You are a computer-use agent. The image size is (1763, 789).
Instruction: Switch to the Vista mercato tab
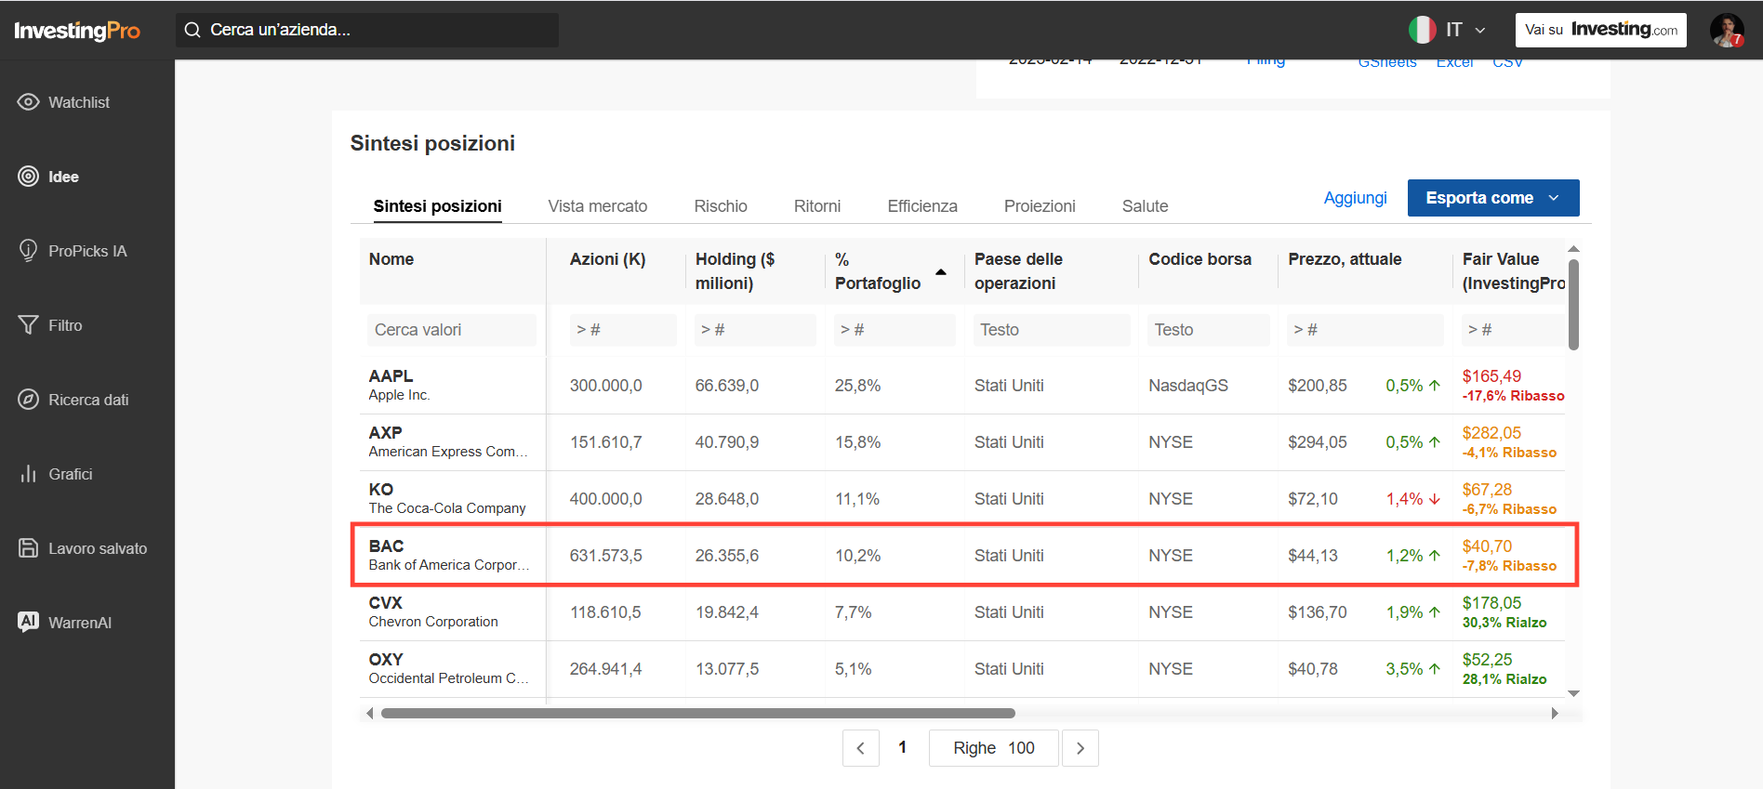click(x=598, y=206)
